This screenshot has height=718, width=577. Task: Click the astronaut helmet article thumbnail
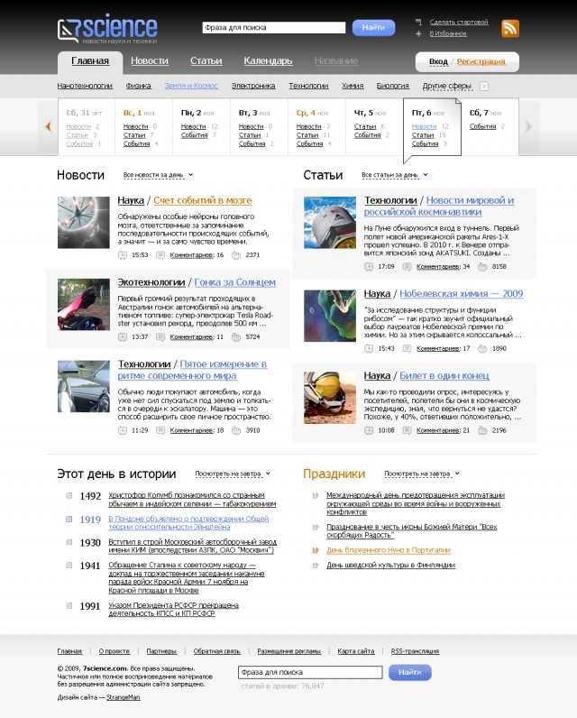click(x=329, y=397)
